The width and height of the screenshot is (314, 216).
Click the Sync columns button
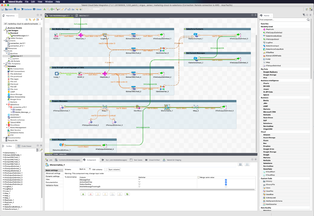click(114, 169)
